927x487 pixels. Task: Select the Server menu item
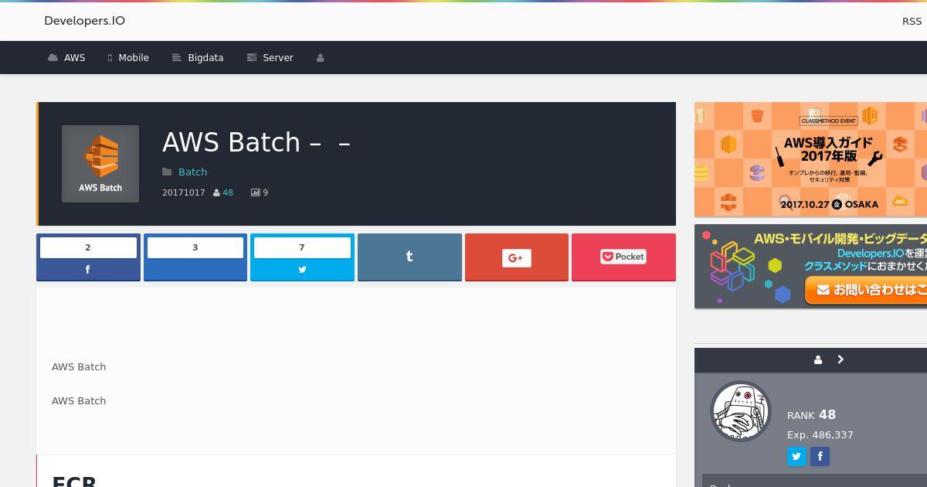270,58
